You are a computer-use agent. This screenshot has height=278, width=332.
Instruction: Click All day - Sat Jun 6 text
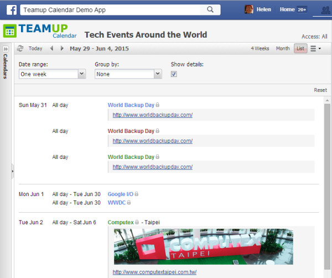click(x=74, y=222)
